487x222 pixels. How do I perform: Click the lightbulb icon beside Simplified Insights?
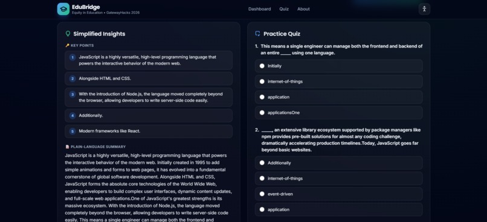pos(68,34)
